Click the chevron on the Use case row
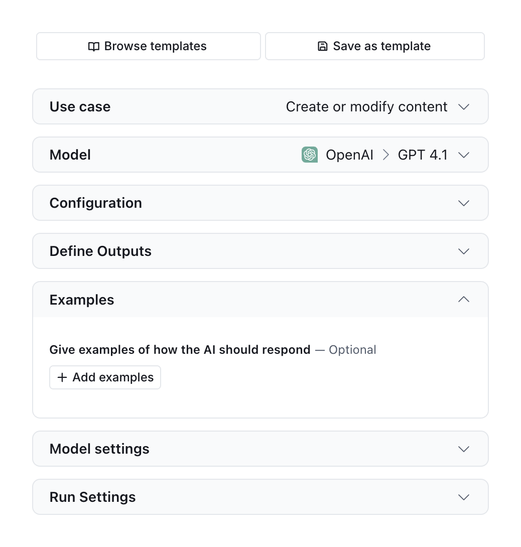521x547 pixels. click(464, 106)
